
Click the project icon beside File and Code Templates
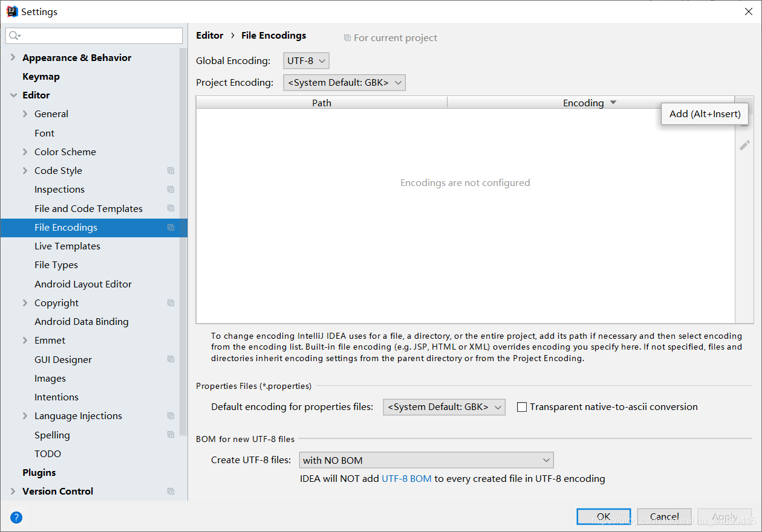(x=171, y=208)
